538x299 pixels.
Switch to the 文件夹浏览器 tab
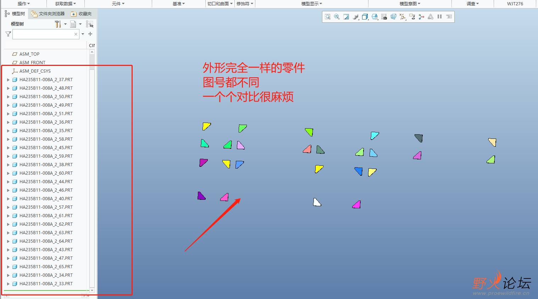point(48,13)
